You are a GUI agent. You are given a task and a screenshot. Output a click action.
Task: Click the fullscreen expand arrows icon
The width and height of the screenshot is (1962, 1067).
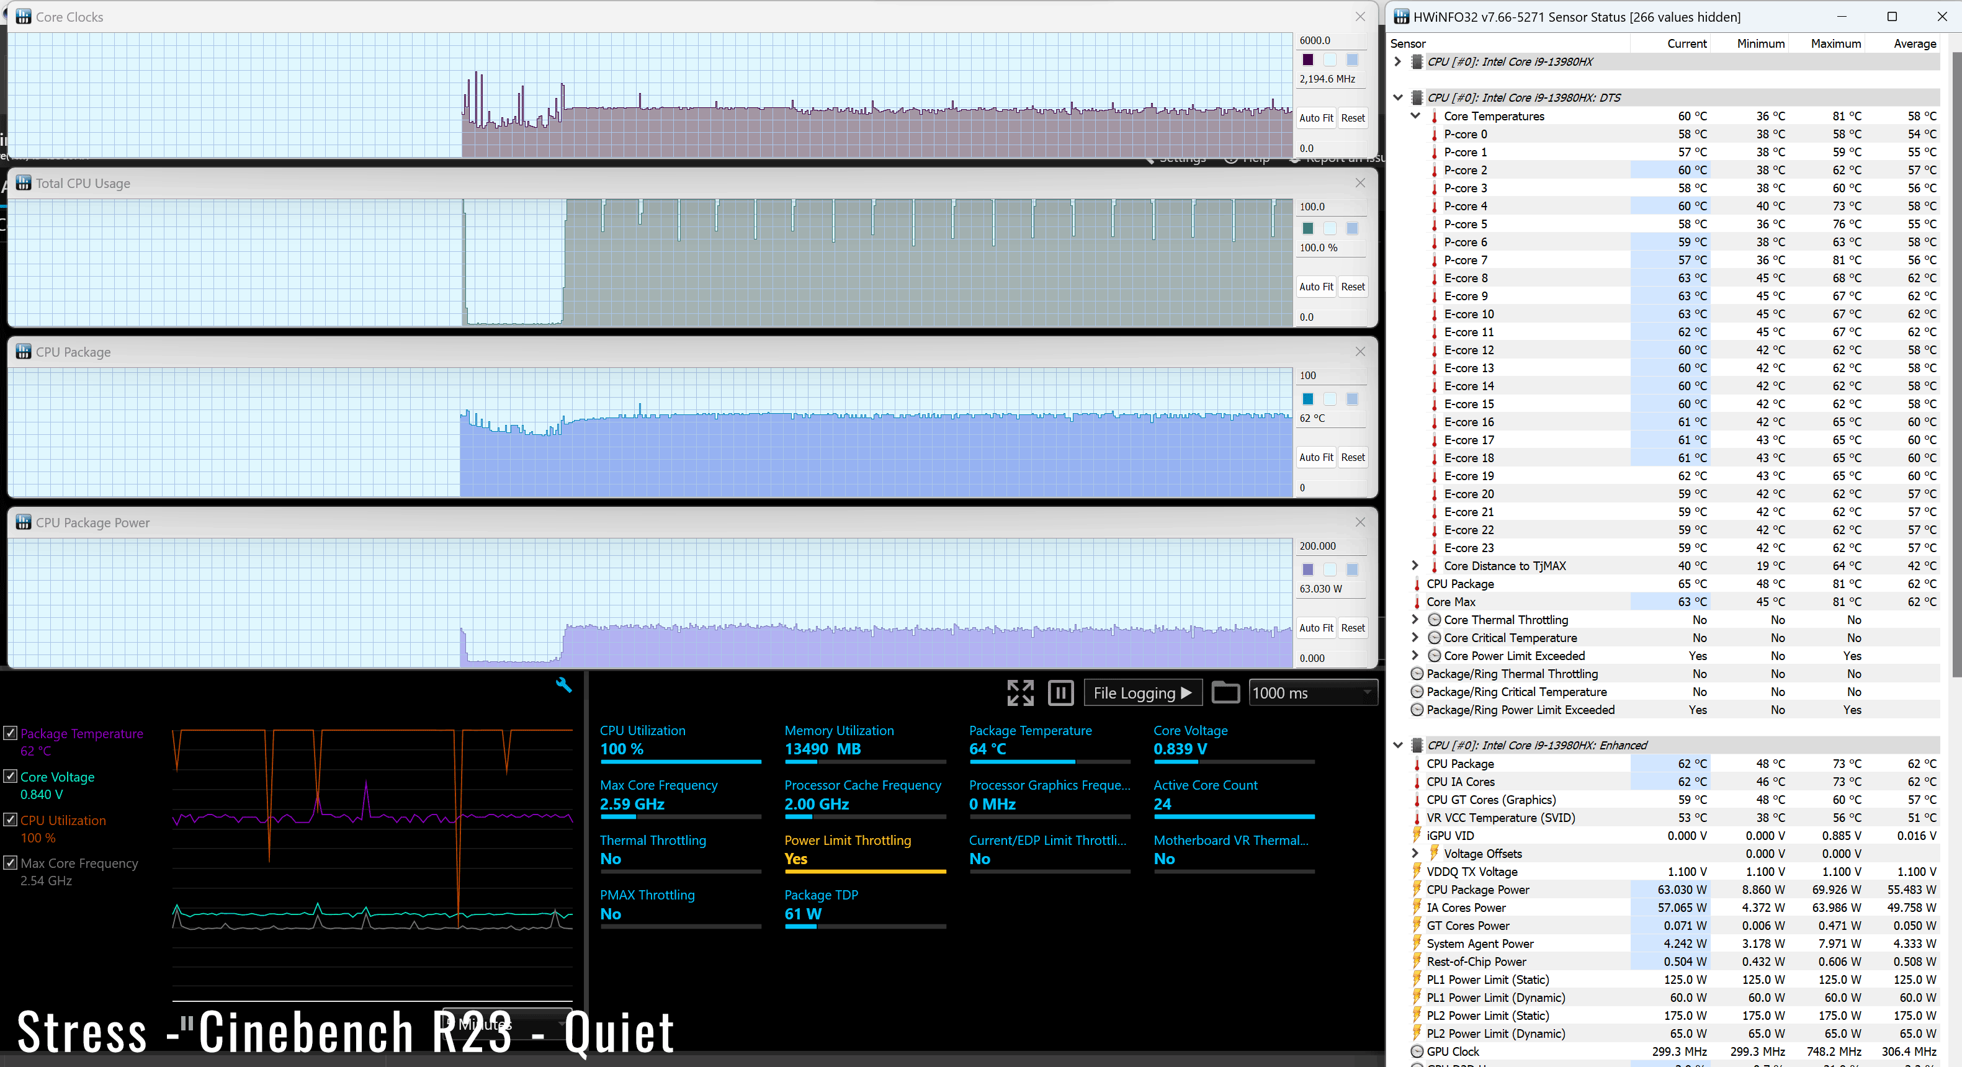[1020, 693]
